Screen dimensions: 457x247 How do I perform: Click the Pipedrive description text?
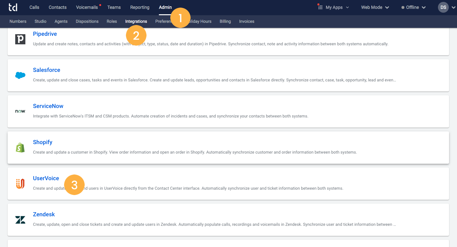click(x=211, y=44)
